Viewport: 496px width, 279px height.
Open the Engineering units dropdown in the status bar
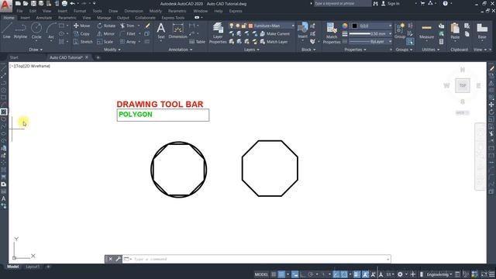coord(439,274)
